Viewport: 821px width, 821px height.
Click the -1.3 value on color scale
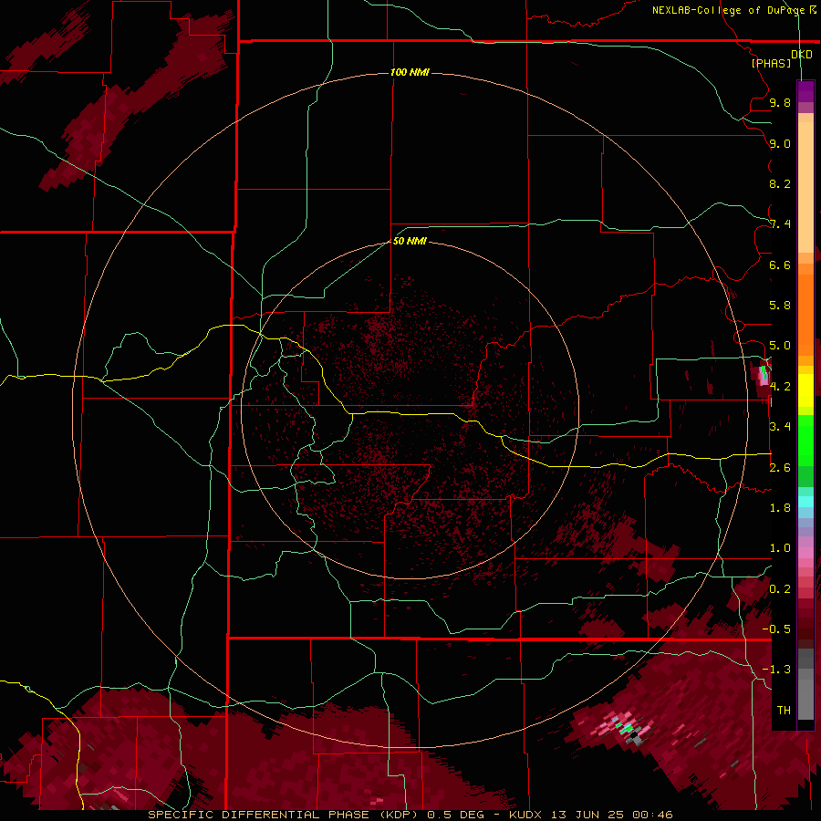pyautogui.click(x=776, y=670)
